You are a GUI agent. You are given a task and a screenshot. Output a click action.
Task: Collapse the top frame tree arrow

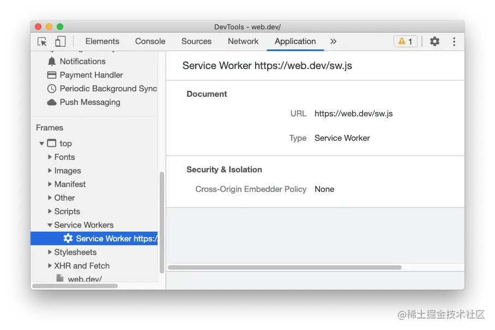pos(41,144)
